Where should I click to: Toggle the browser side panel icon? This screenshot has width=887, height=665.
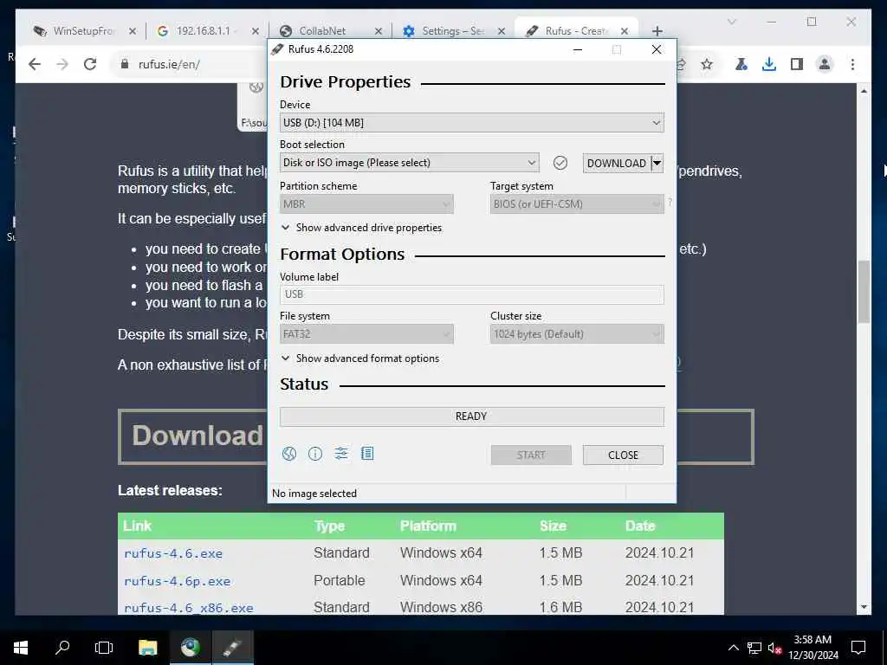click(797, 64)
